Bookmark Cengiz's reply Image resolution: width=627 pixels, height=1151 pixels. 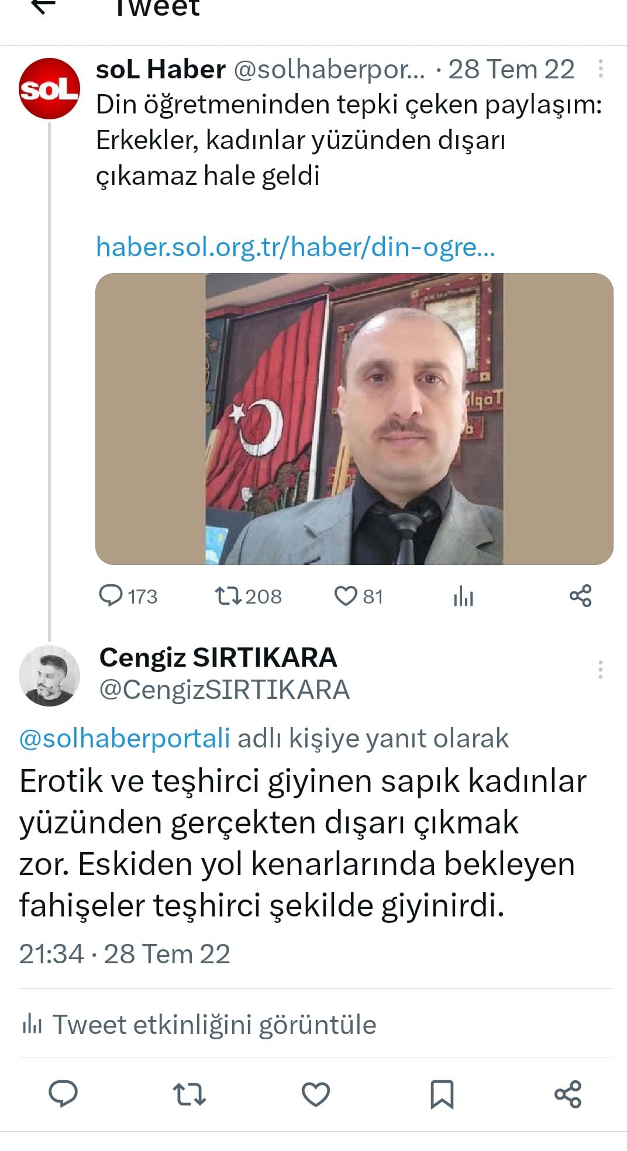point(442,1094)
